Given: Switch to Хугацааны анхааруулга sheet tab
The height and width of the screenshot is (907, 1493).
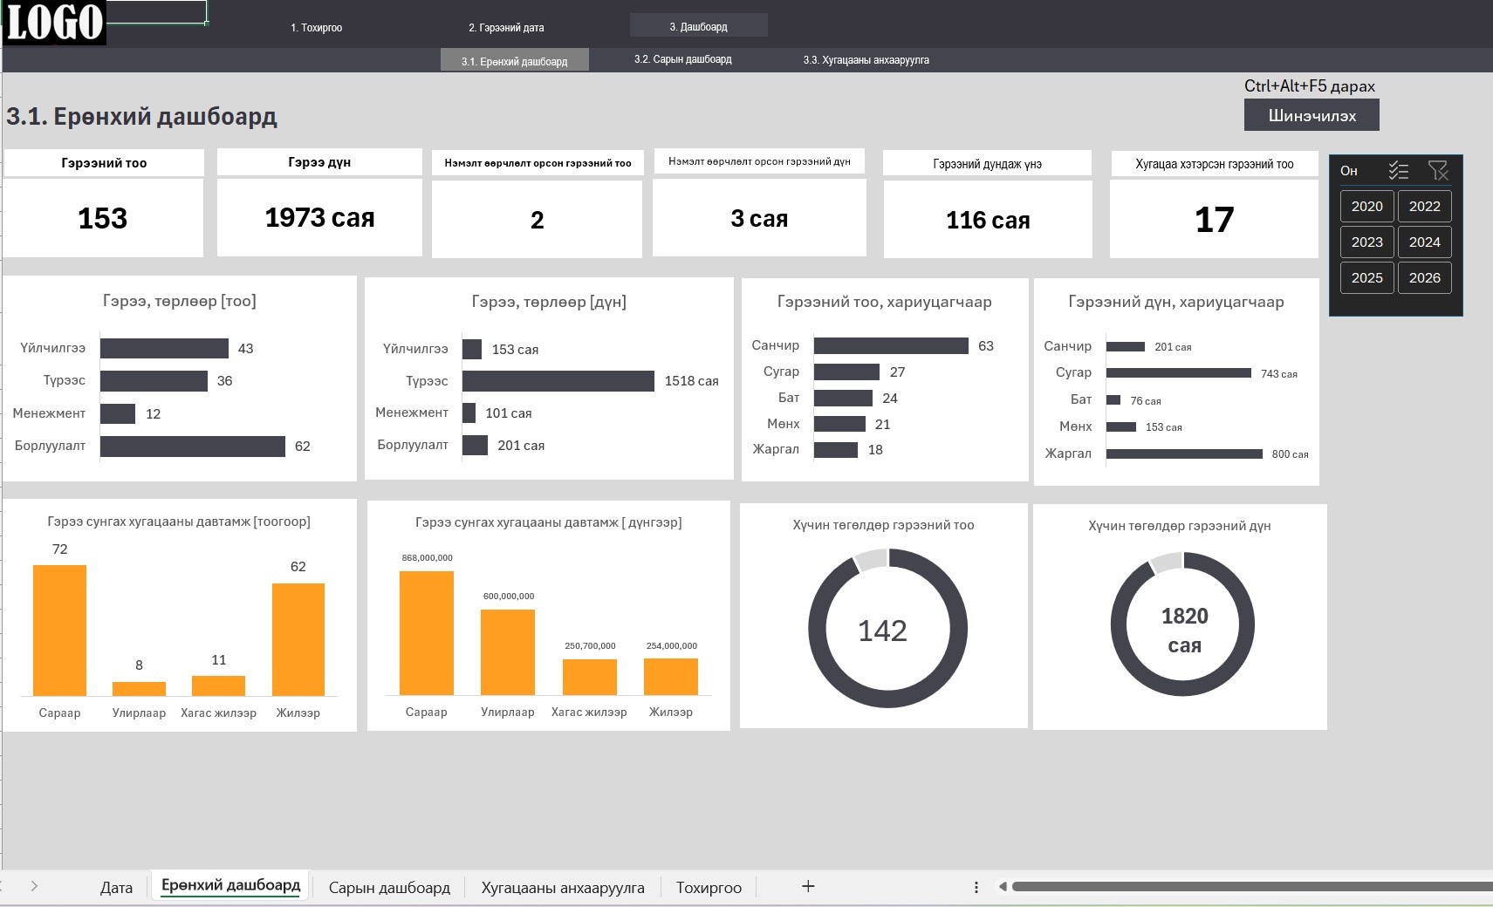Looking at the screenshot, I should click(563, 887).
